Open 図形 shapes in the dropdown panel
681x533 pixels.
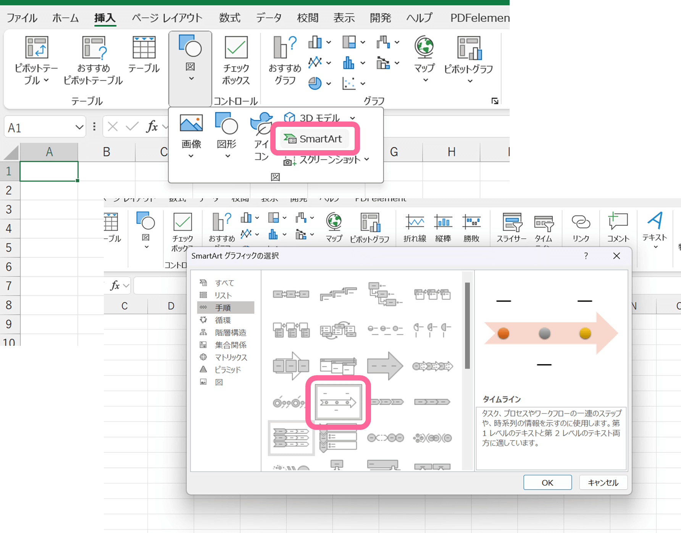point(227,136)
